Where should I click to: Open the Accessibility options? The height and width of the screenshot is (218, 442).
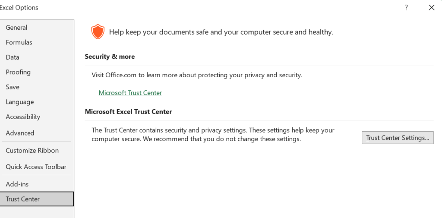[x=23, y=117]
